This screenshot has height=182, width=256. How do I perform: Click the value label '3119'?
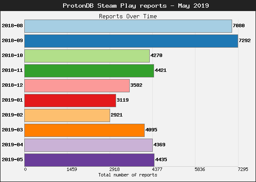pos(122,100)
